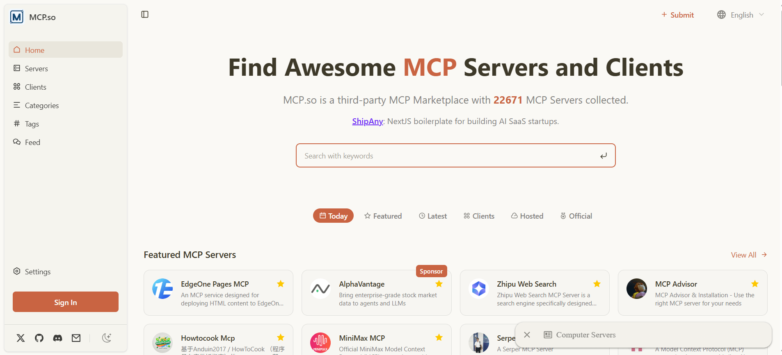Viewport: 782px width, 355px height.
Task: Open Feed in sidebar
Action: click(x=66, y=142)
